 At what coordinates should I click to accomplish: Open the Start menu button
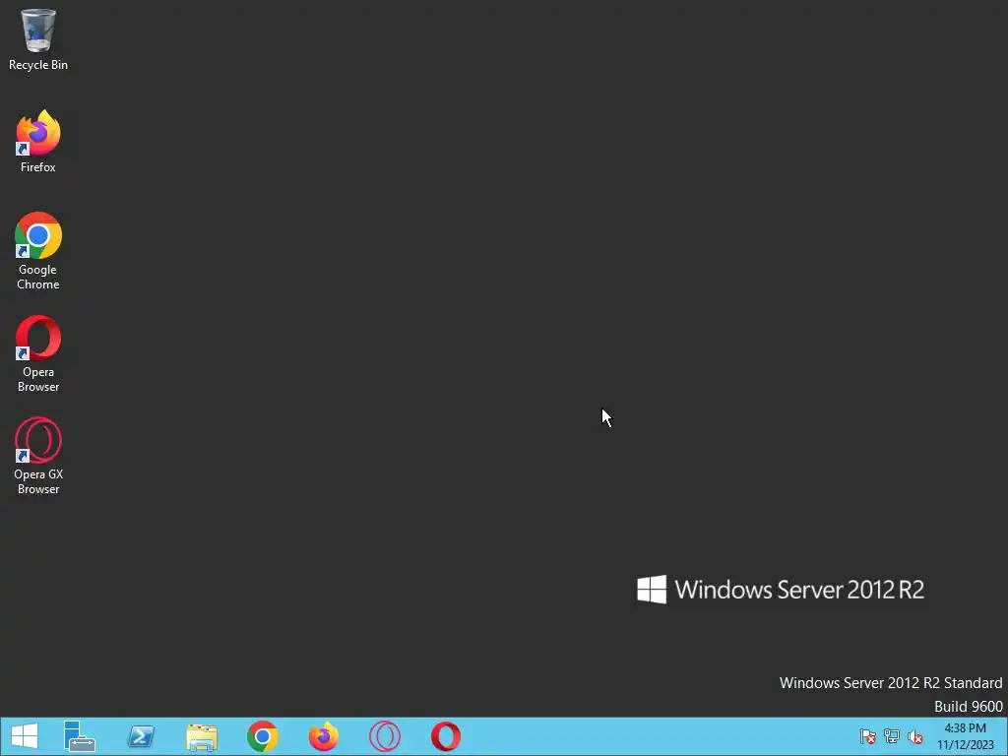[x=25, y=736]
